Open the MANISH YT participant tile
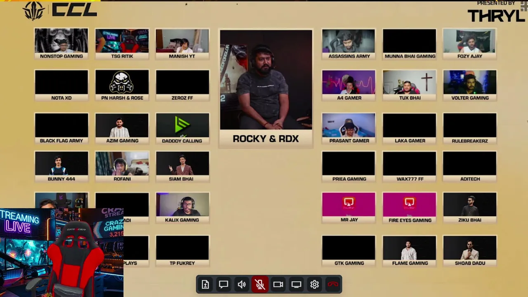528x297 pixels. [x=182, y=44]
